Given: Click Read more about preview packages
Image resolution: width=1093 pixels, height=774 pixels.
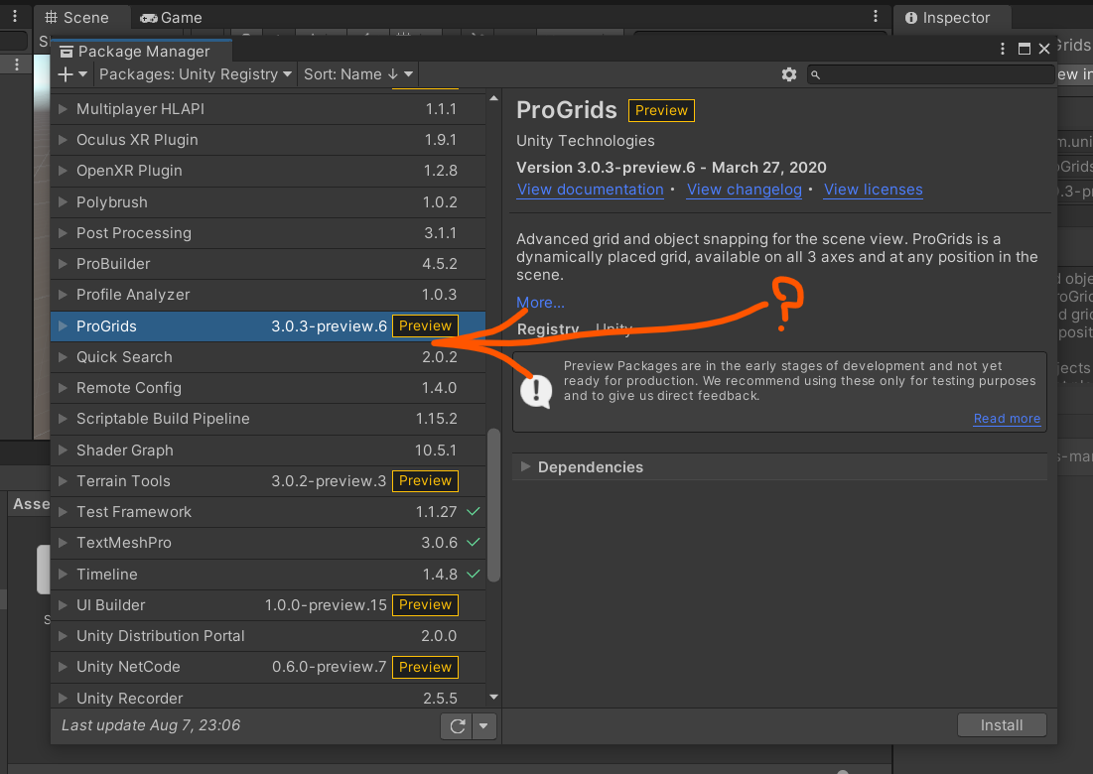Looking at the screenshot, I should pyautogui.click(x=1007, y=418).
